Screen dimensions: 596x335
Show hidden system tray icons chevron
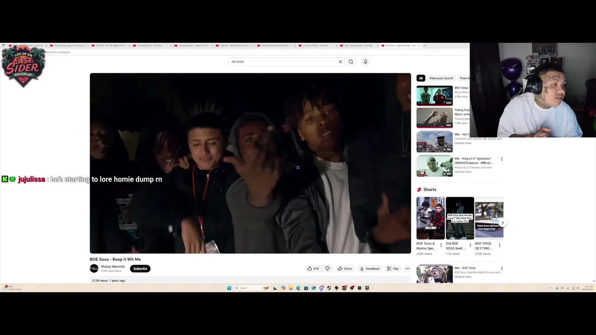point(551,288)
